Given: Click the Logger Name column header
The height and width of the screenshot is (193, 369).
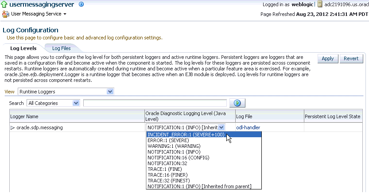Looking at the screenshot, I should coord(77,116).
